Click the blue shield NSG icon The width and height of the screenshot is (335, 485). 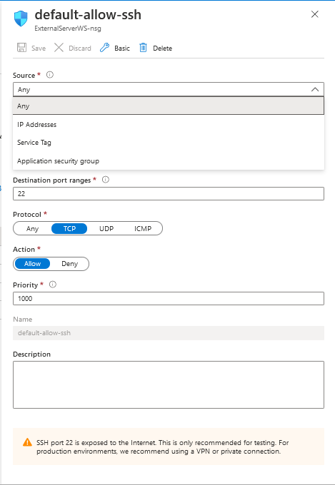click(x=21, y=19)
